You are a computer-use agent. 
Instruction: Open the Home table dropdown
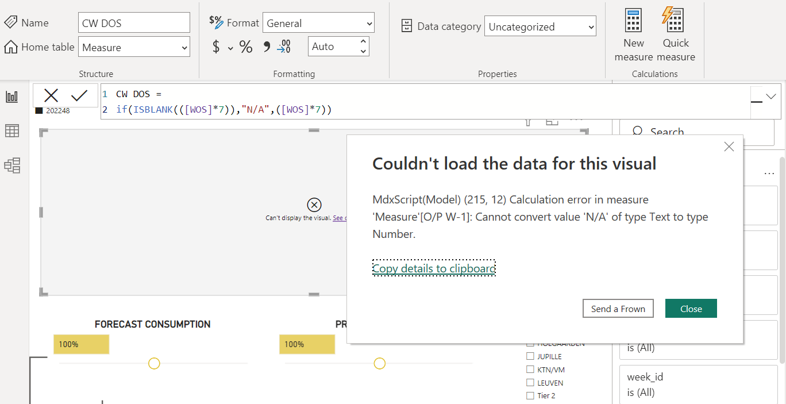coord(134,47)
